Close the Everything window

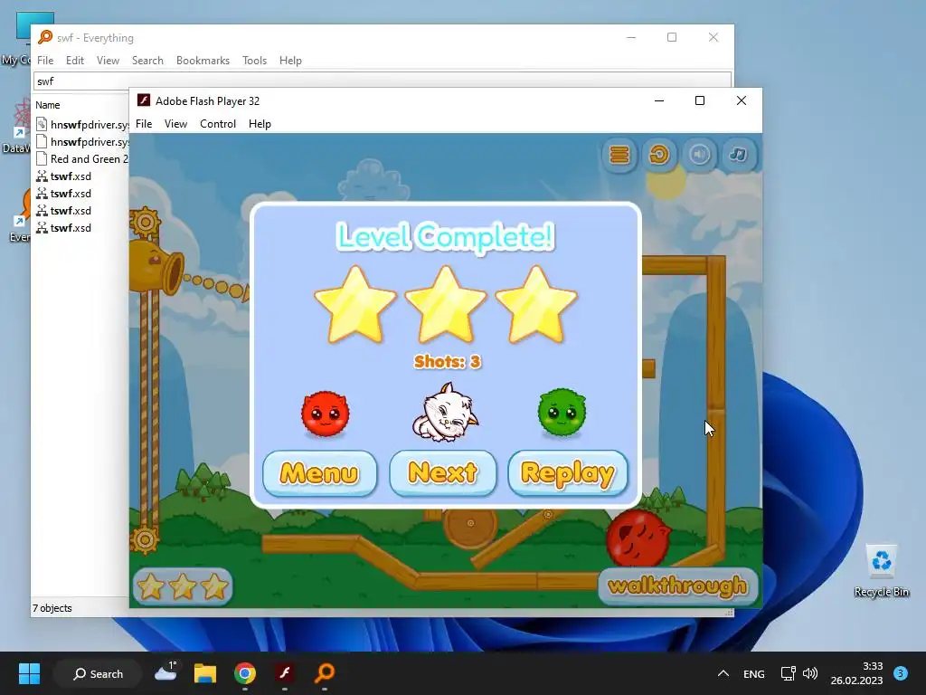pyautogui.click(x=713, y=37)
